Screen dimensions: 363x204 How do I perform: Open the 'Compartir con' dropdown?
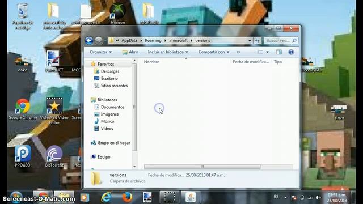(214, 52)
